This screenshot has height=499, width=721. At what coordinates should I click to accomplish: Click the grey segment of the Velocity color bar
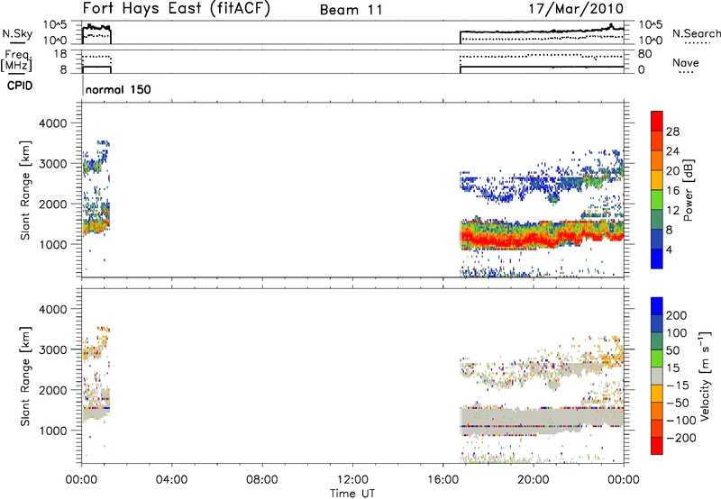657,377
